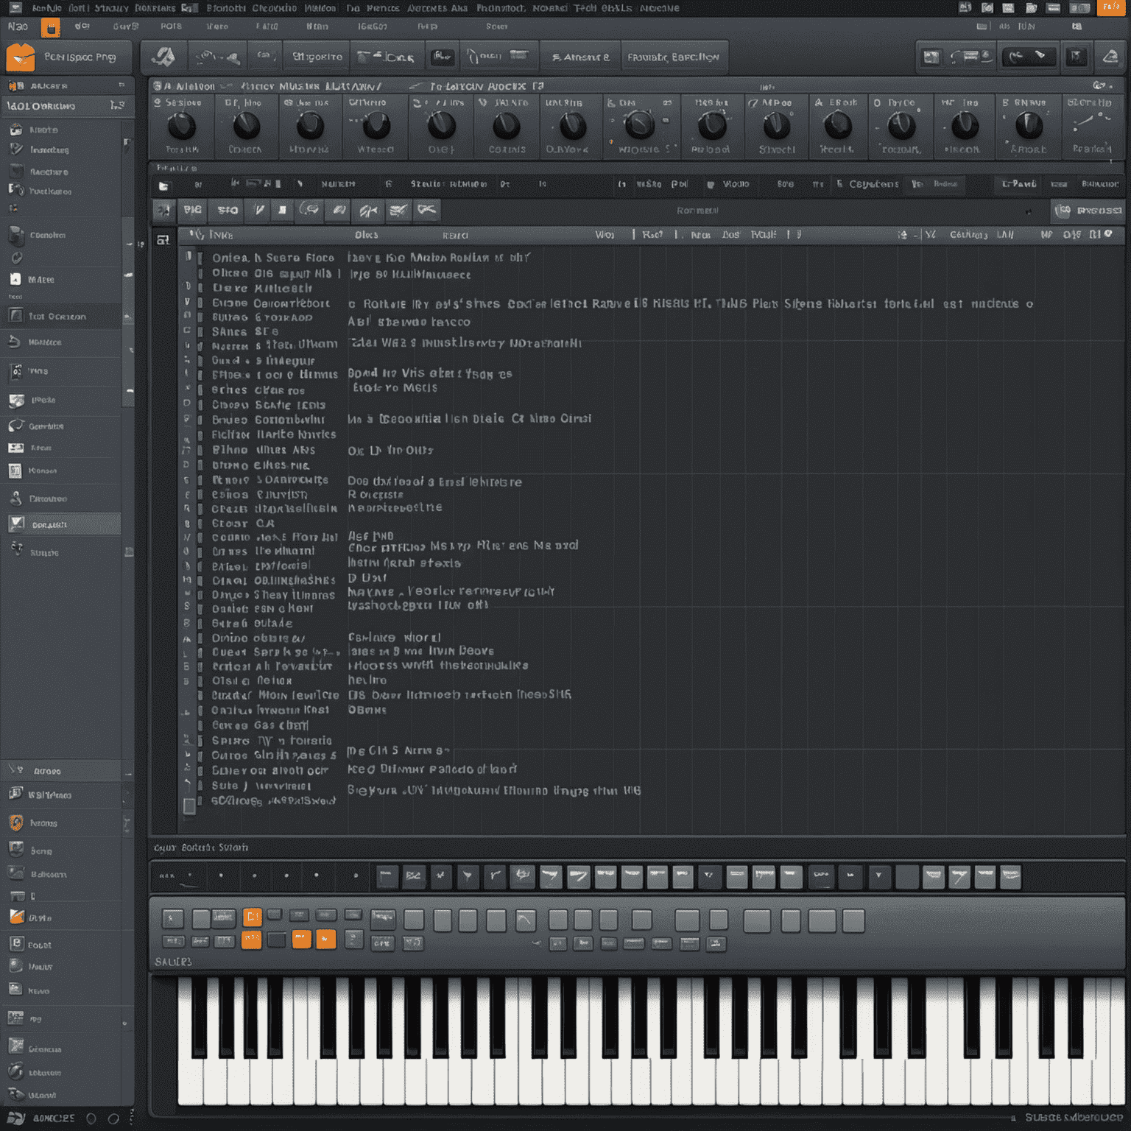Select the Gered outade track row

pyautogui.click(x=252, y=623)
